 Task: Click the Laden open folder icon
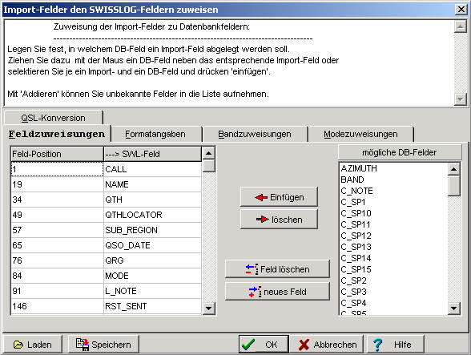(x=18, y=345)
